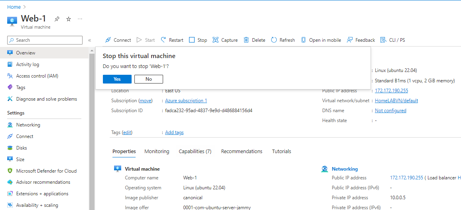Open the more options ellipsis

[x=80, y=19]
